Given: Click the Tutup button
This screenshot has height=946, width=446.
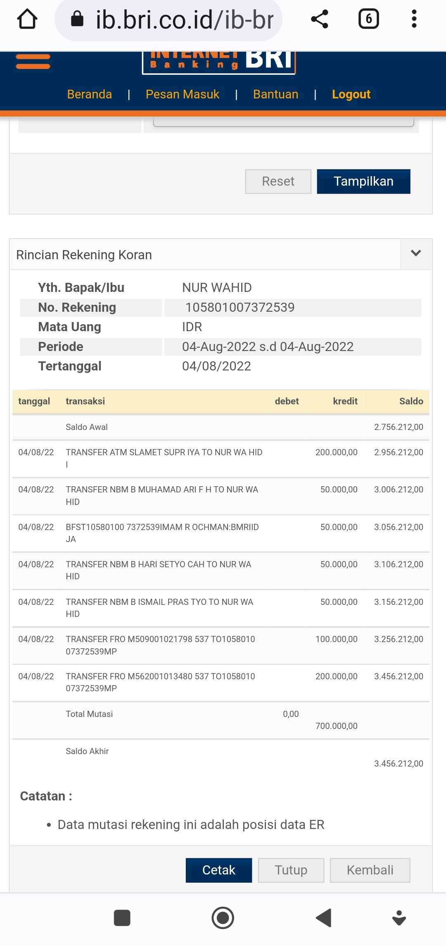Looking at the screenshot, I should [x=291, y=870].
